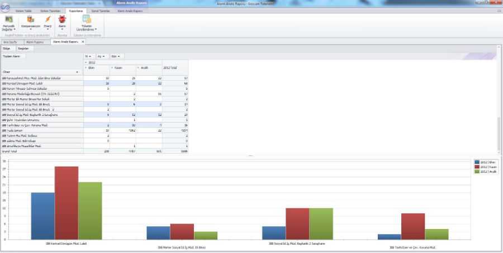Open the Enerji lightning icon menu

click(48, 22)
